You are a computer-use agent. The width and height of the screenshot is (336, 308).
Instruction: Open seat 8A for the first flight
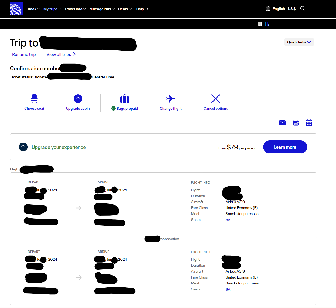point(228,220)
